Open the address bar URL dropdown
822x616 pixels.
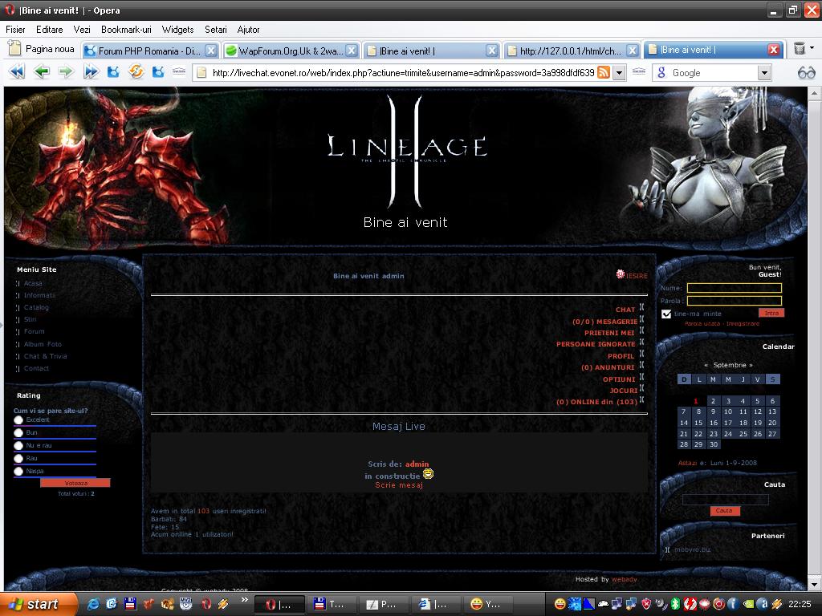point(619,72)
